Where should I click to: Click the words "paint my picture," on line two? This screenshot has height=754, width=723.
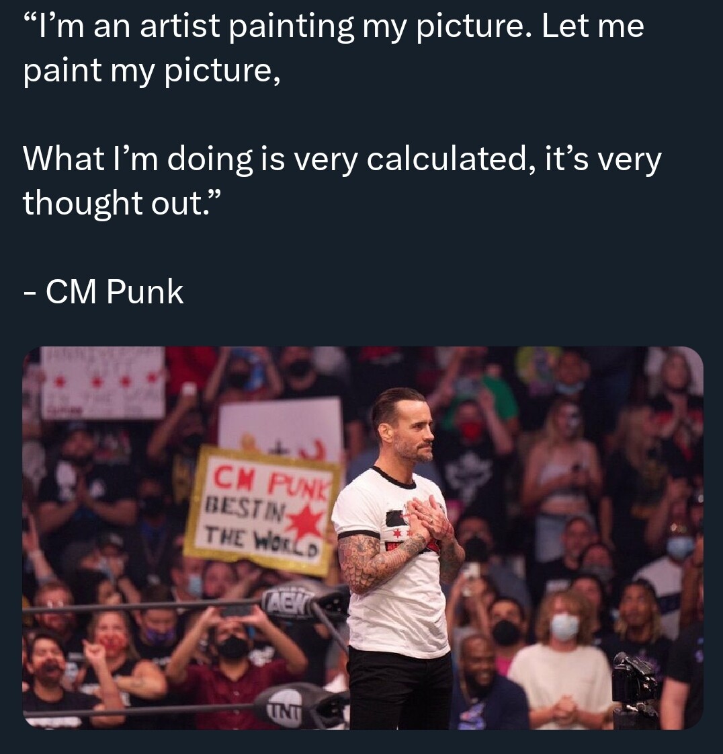coord(151,71)
